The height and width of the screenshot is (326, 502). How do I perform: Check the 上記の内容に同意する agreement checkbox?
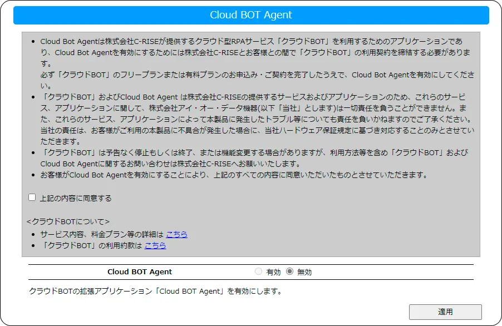coord(32,197)
